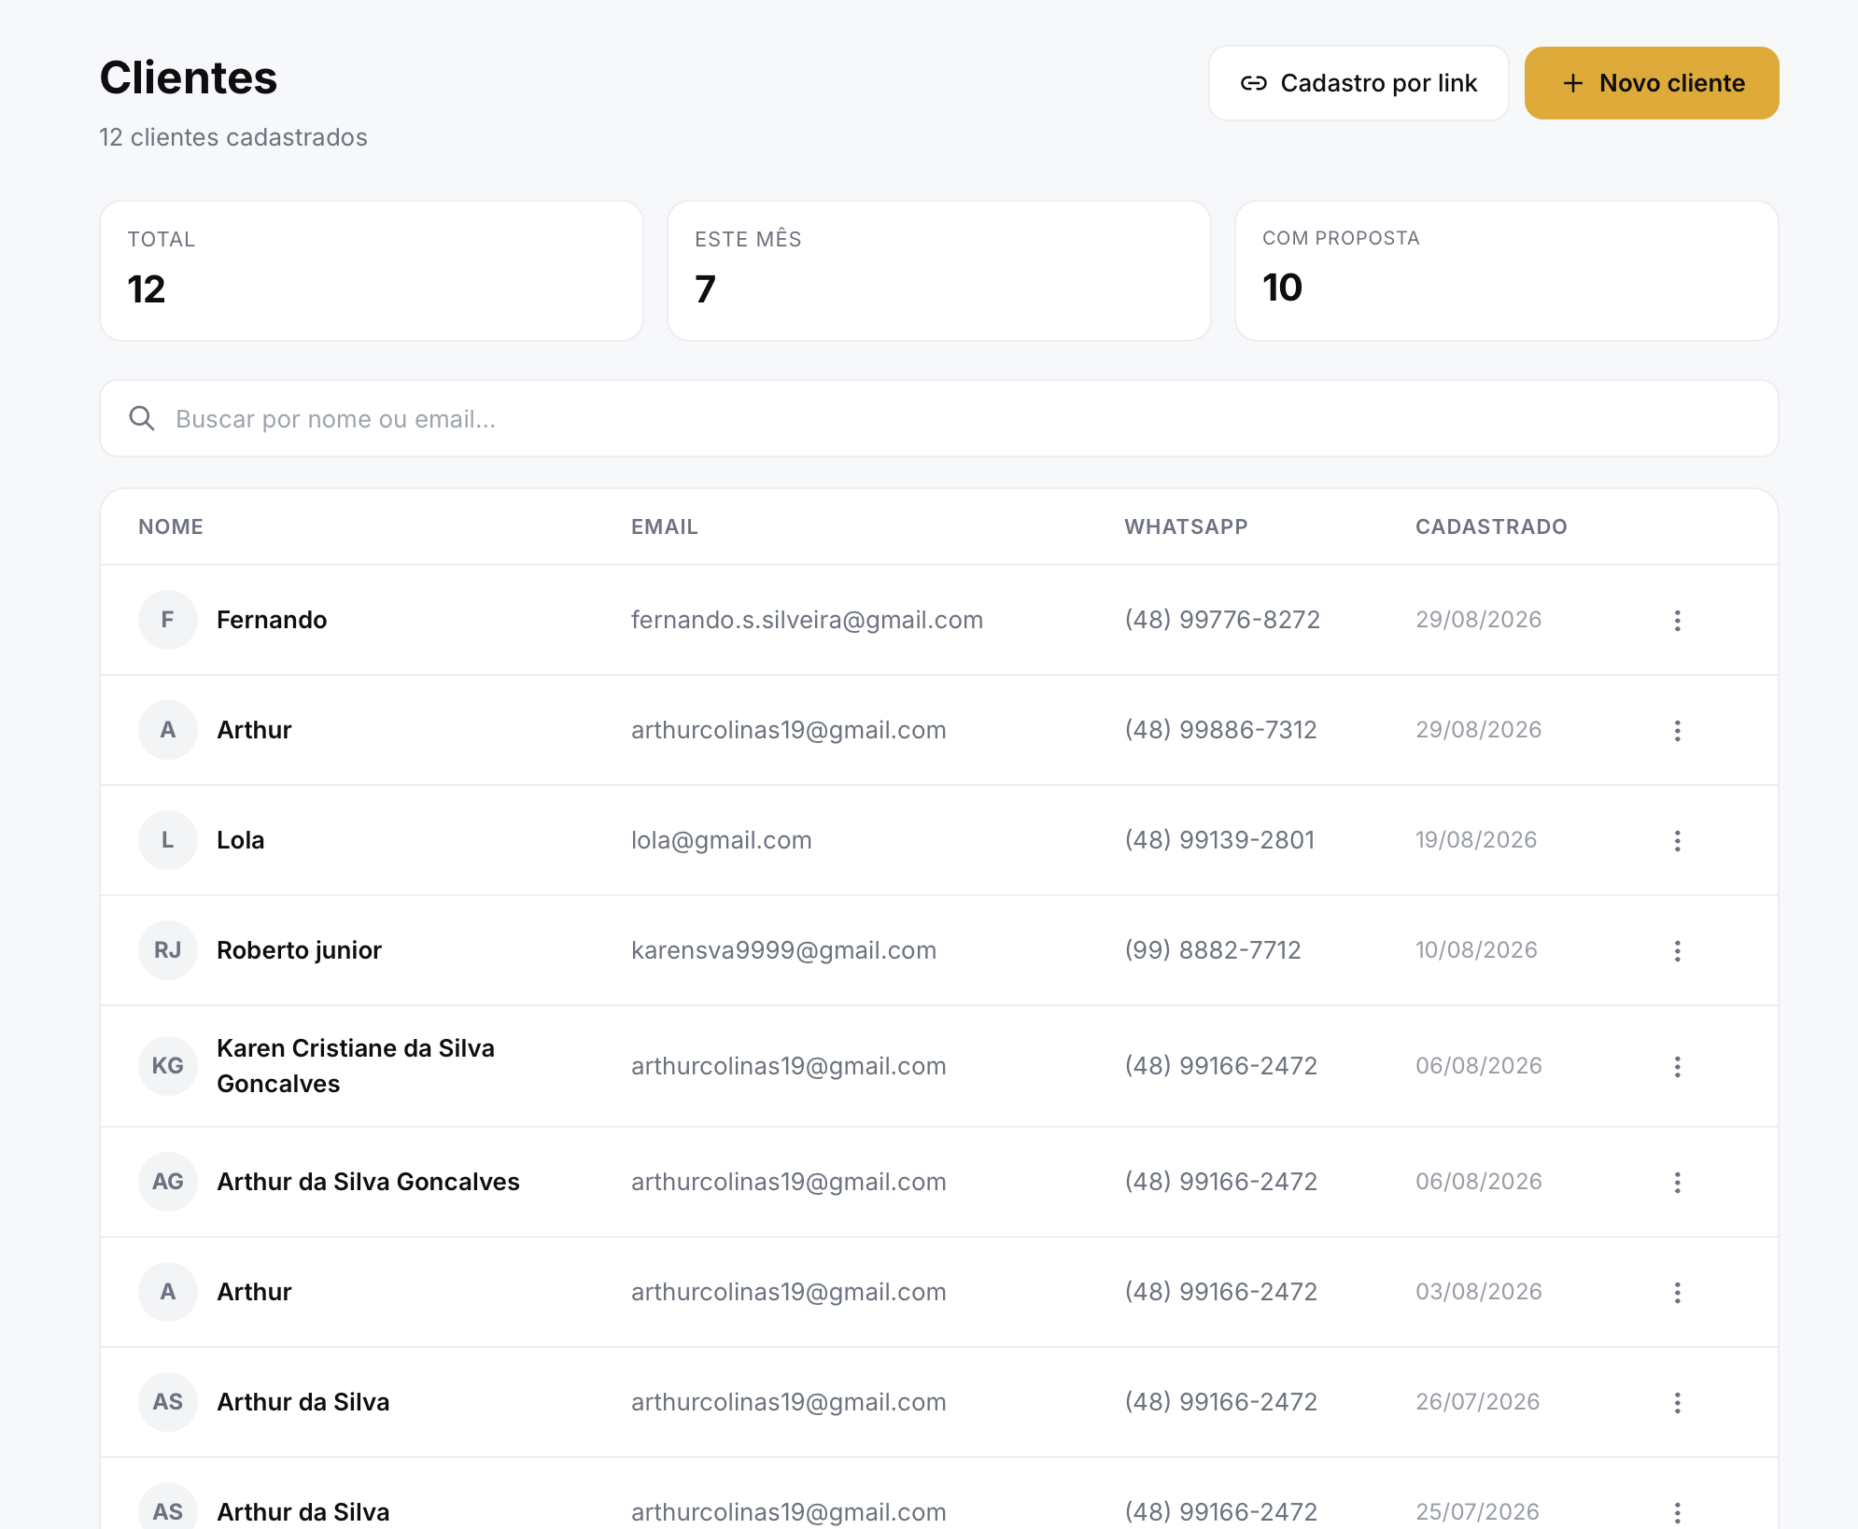Open actions menu for Arthur da Silva Goncalves

(x=1678, y=1183)
